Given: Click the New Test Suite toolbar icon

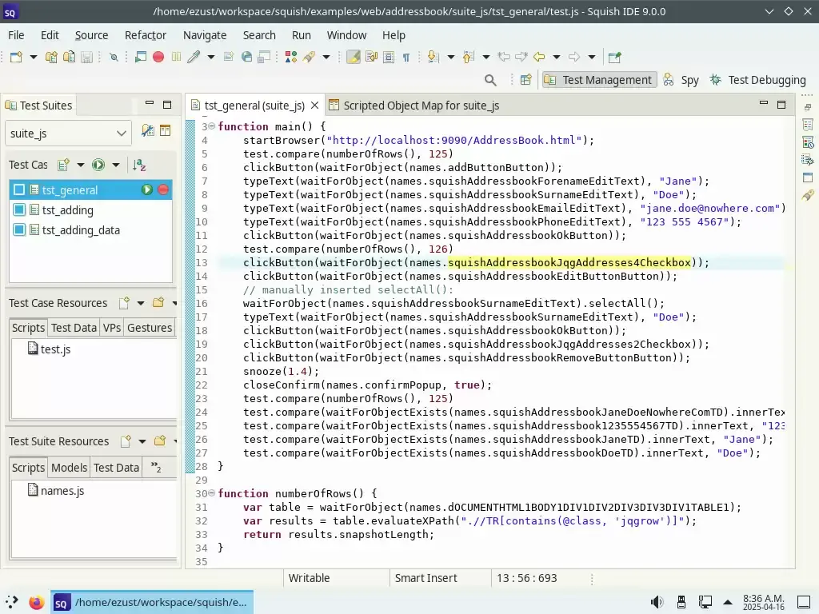Looking at the screenshot, I should click(51, 57).
